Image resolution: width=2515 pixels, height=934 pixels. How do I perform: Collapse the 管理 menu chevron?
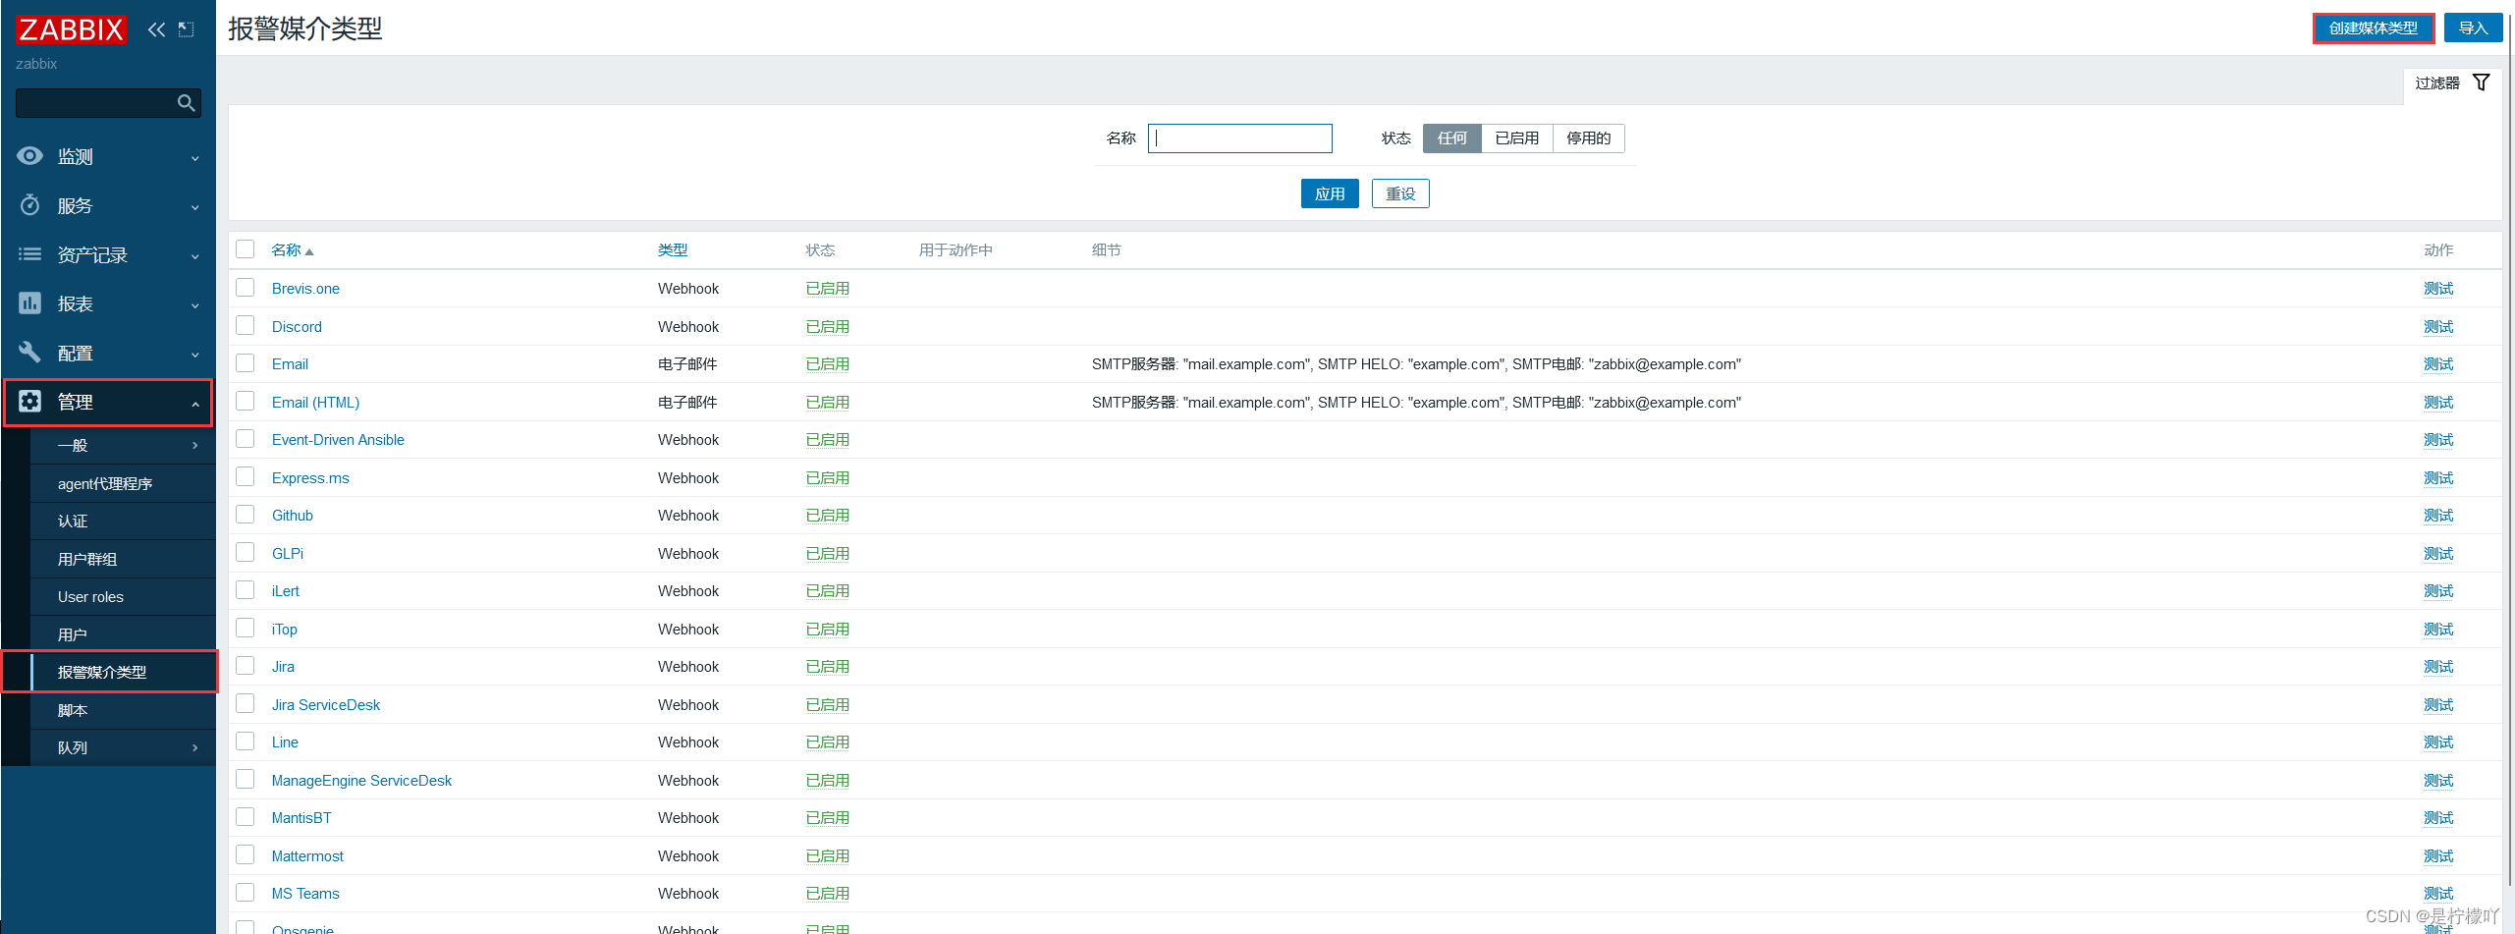coord(194,404)
